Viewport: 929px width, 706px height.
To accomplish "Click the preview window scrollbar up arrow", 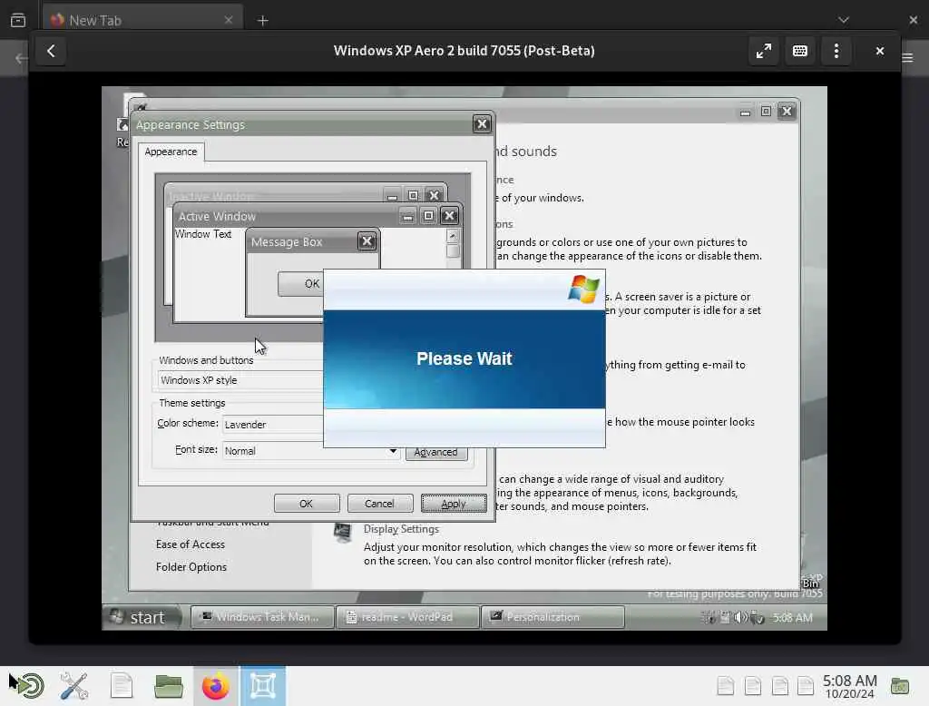I will point(453,236).
